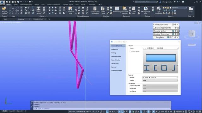Click the Save icon in quick access toolbar
The width and height of the screenshot is (202, 113).
(13, 2)
